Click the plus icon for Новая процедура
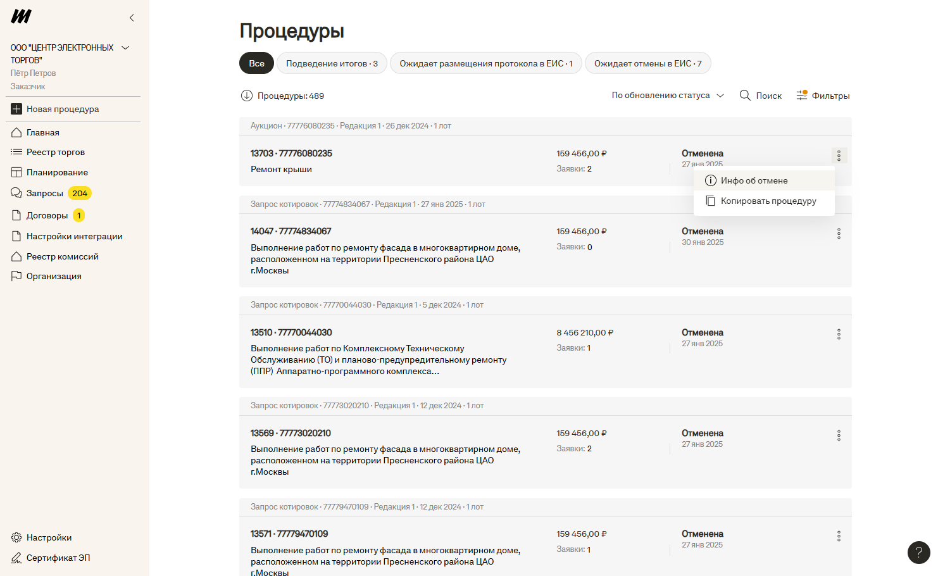Viewport: 938px width, 576px height. click(x=16, y=109)
